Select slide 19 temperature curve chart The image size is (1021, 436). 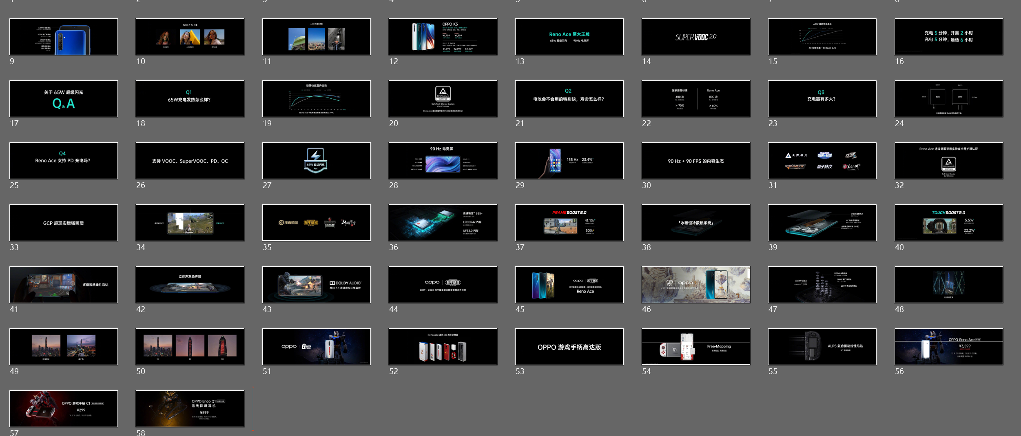click(x=317, y=99)
